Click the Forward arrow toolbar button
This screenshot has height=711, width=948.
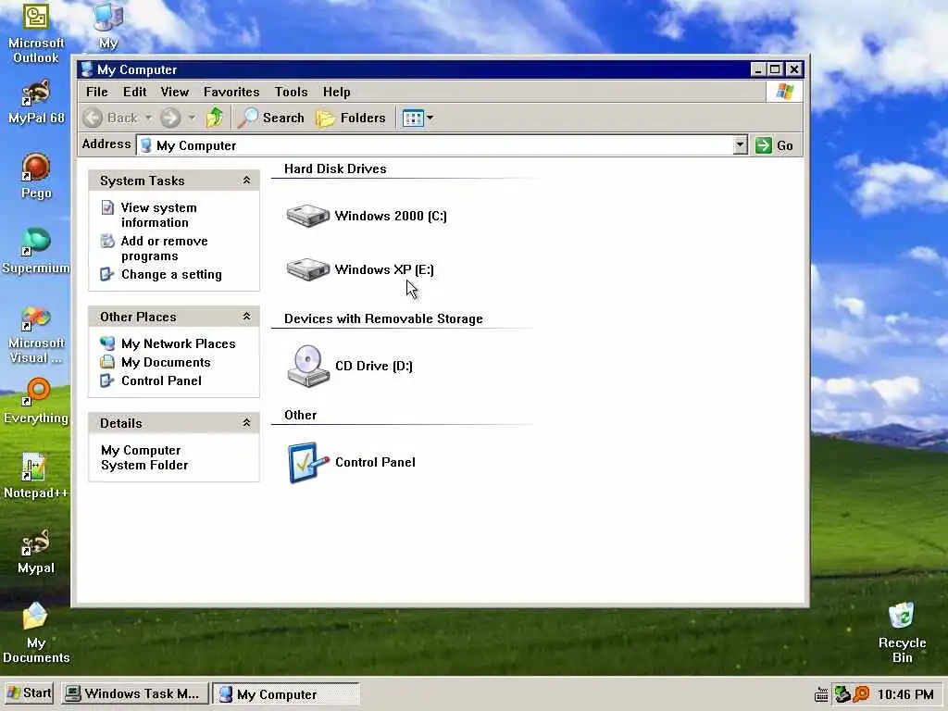tap(170, 118)
